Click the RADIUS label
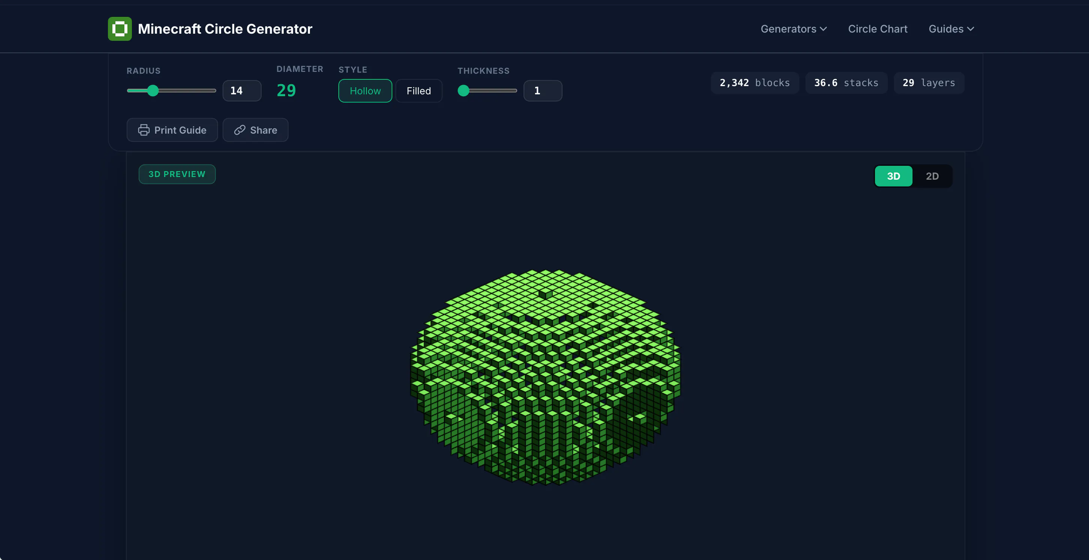1089x560 pixels. [x=144, y=70]
